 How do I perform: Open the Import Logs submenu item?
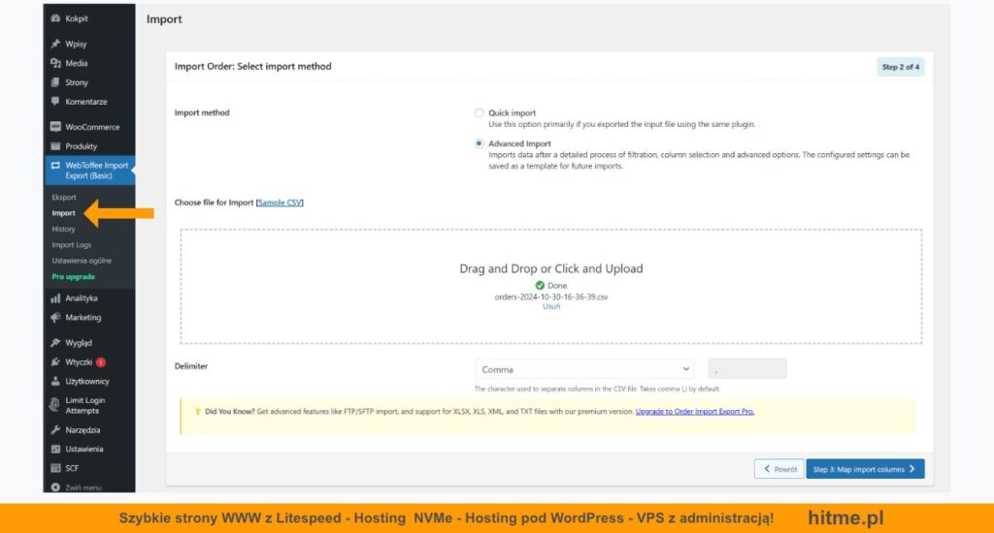tap(72, 245)
